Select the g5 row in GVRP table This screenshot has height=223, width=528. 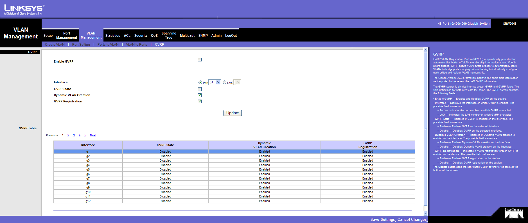[x=88, y=170]
